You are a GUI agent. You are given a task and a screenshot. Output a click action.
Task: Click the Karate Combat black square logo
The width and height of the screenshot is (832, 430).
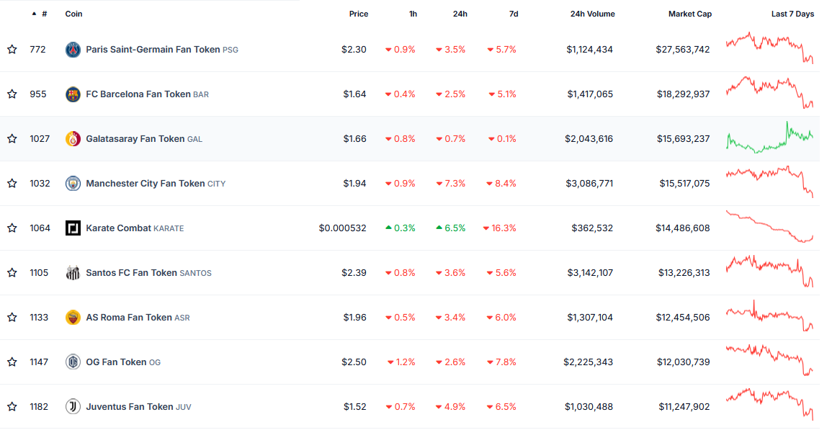pos(73,228)
